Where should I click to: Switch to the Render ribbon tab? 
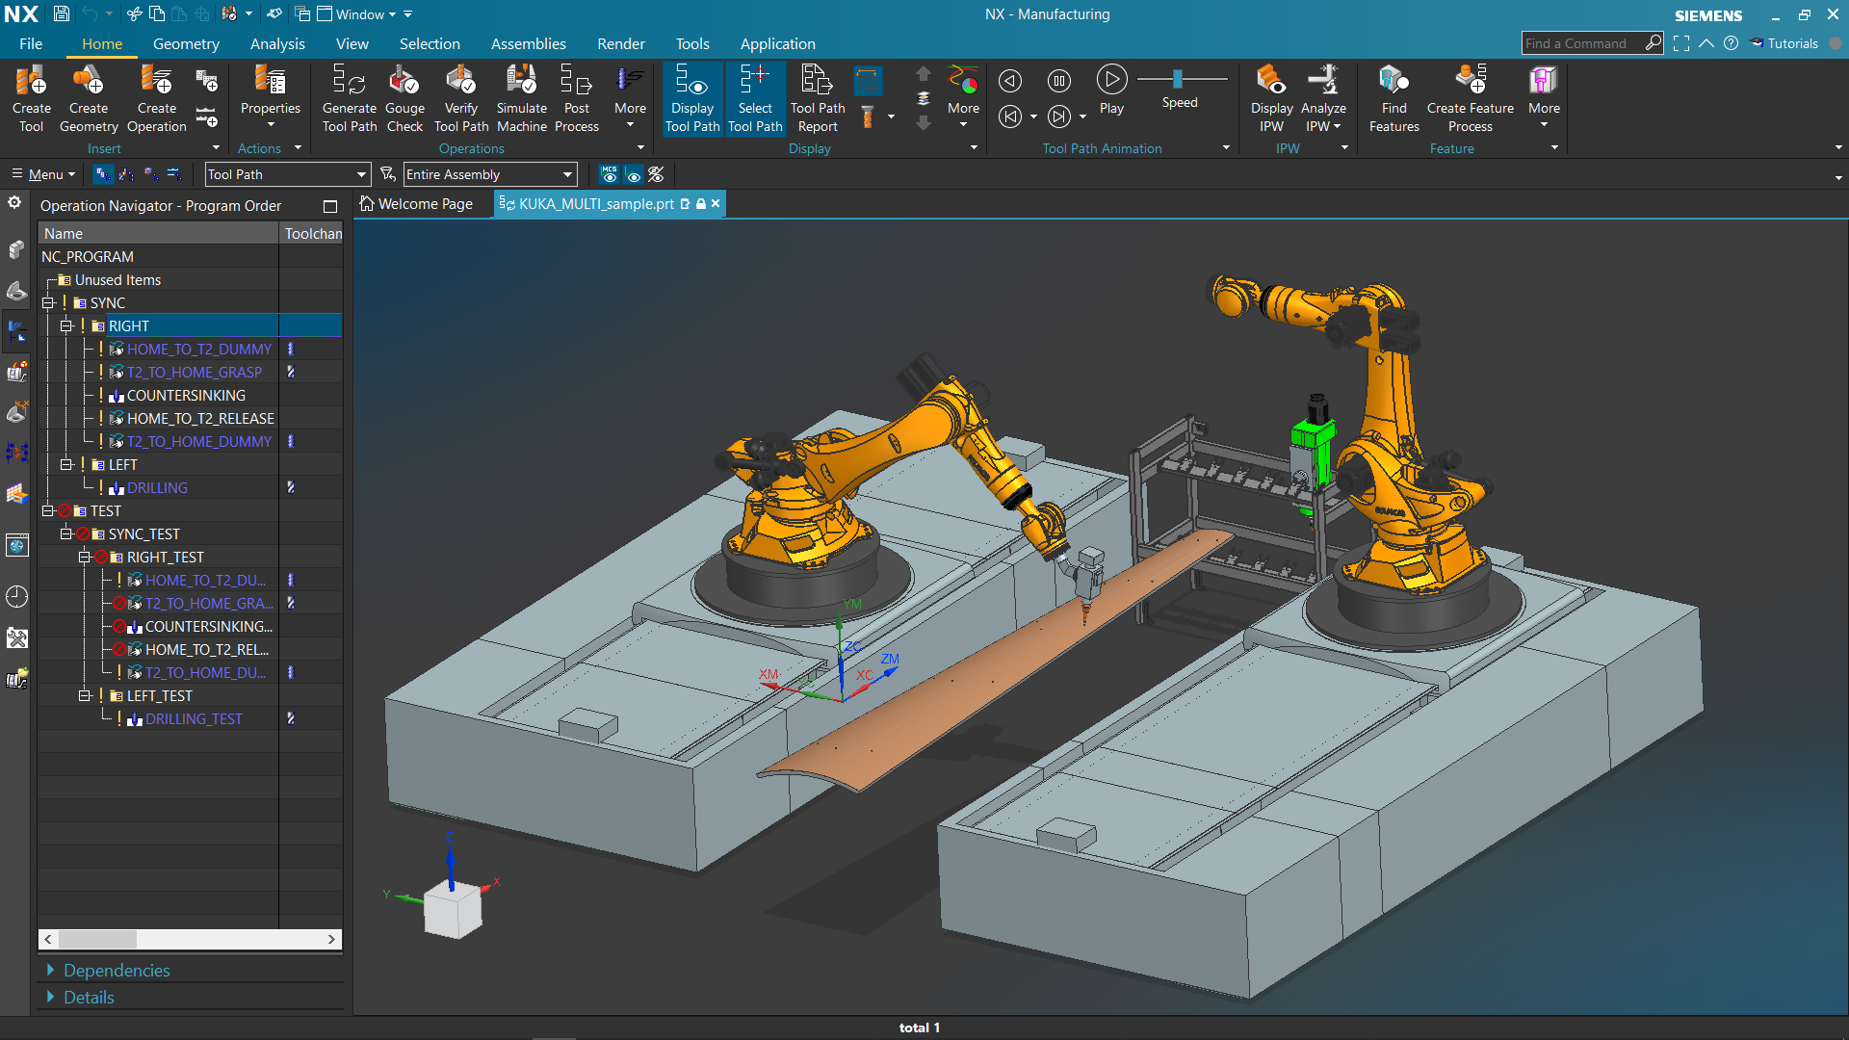click(x=620, y=43)
